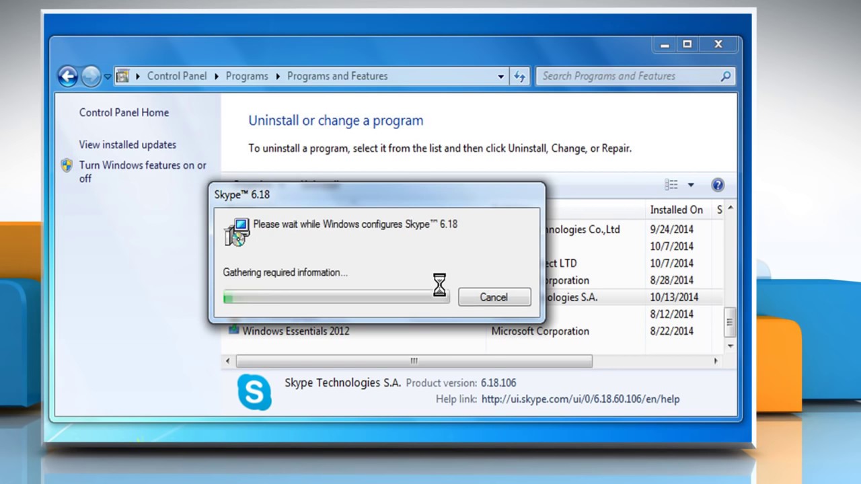Click the Microsoft Corporation publisher cell
This screenshot has height=484, width=861.
click(540, 331)
